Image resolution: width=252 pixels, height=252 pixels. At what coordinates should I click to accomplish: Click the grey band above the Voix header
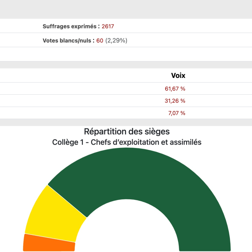click(126, 65)
